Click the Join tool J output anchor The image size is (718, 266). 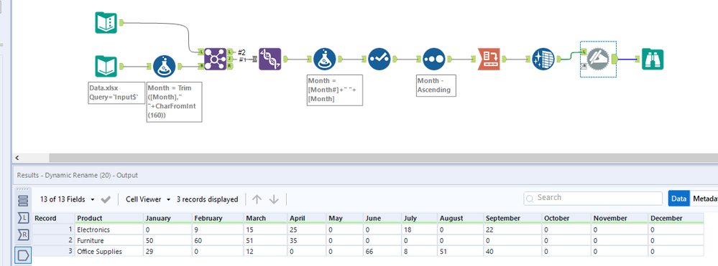230,59
